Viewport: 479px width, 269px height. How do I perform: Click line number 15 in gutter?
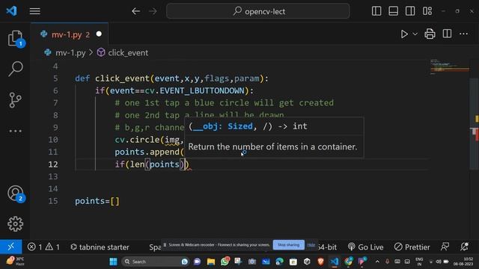[x=53, y=201]
